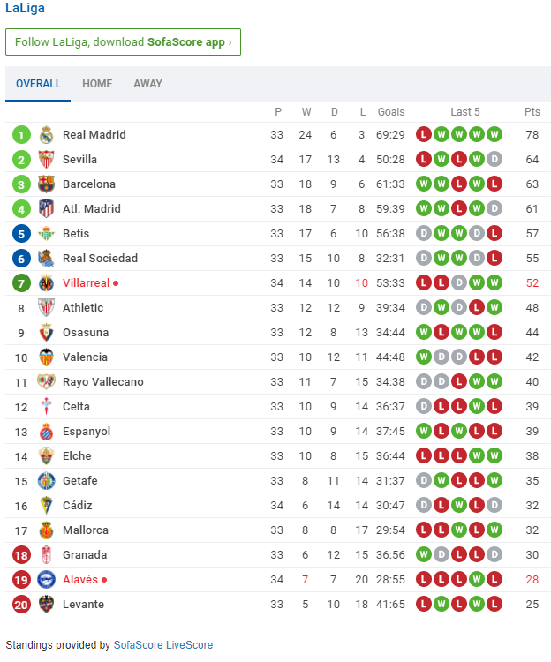Switch to the AWAY standings tab
The height and width of the screenshot is (662, 551).
pyautogui.click(x=147, y=84)
